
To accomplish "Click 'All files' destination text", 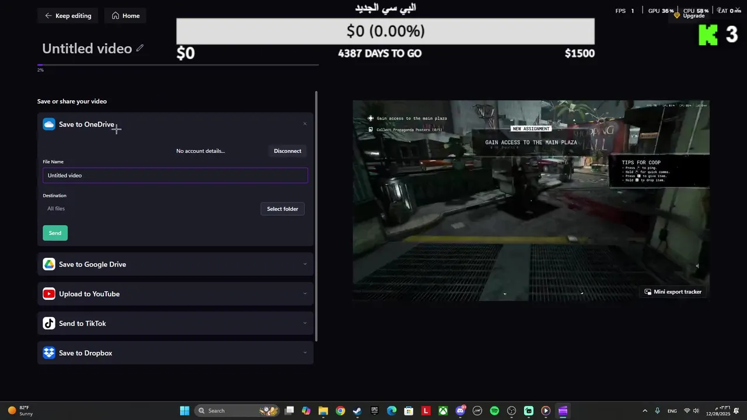I will coord(56,209).
